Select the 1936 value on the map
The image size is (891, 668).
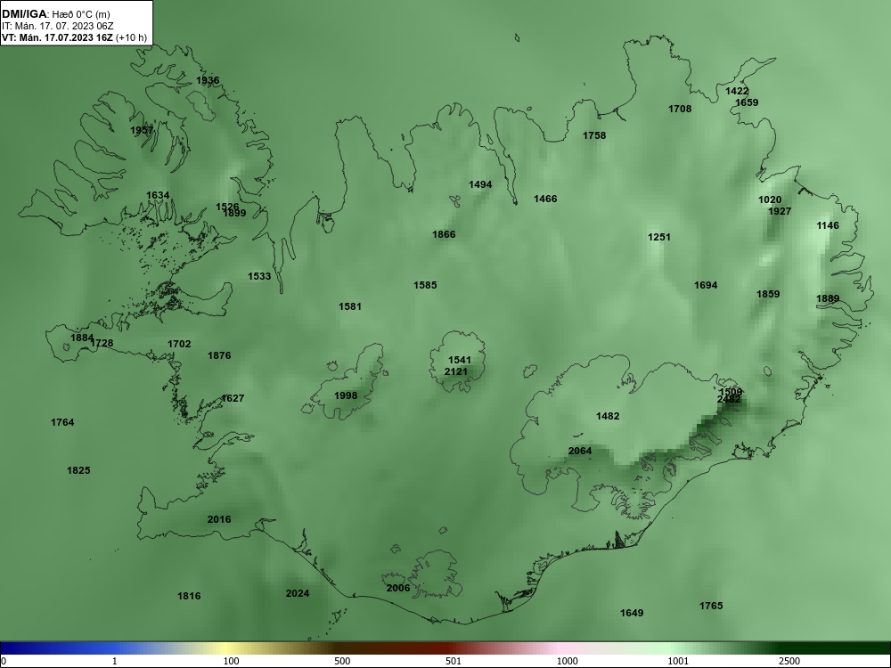208,81
